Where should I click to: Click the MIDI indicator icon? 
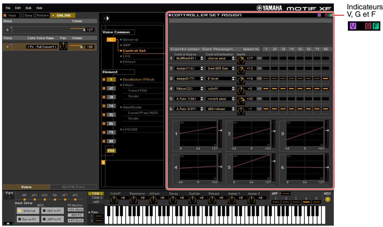pyautogui.click(x=327, y=199)
